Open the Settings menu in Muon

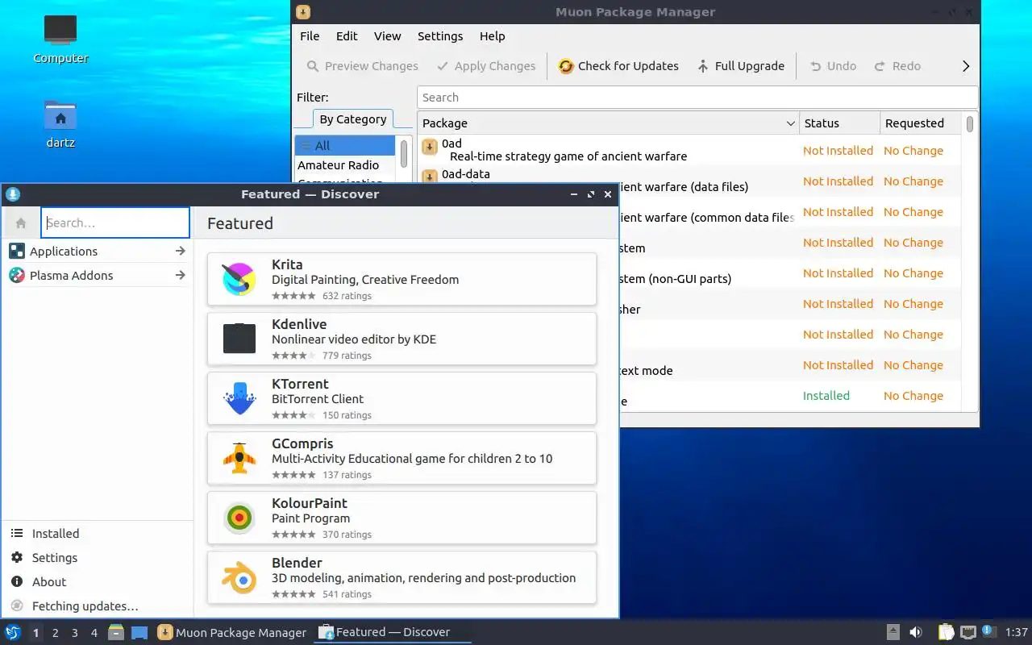(440, 36)
